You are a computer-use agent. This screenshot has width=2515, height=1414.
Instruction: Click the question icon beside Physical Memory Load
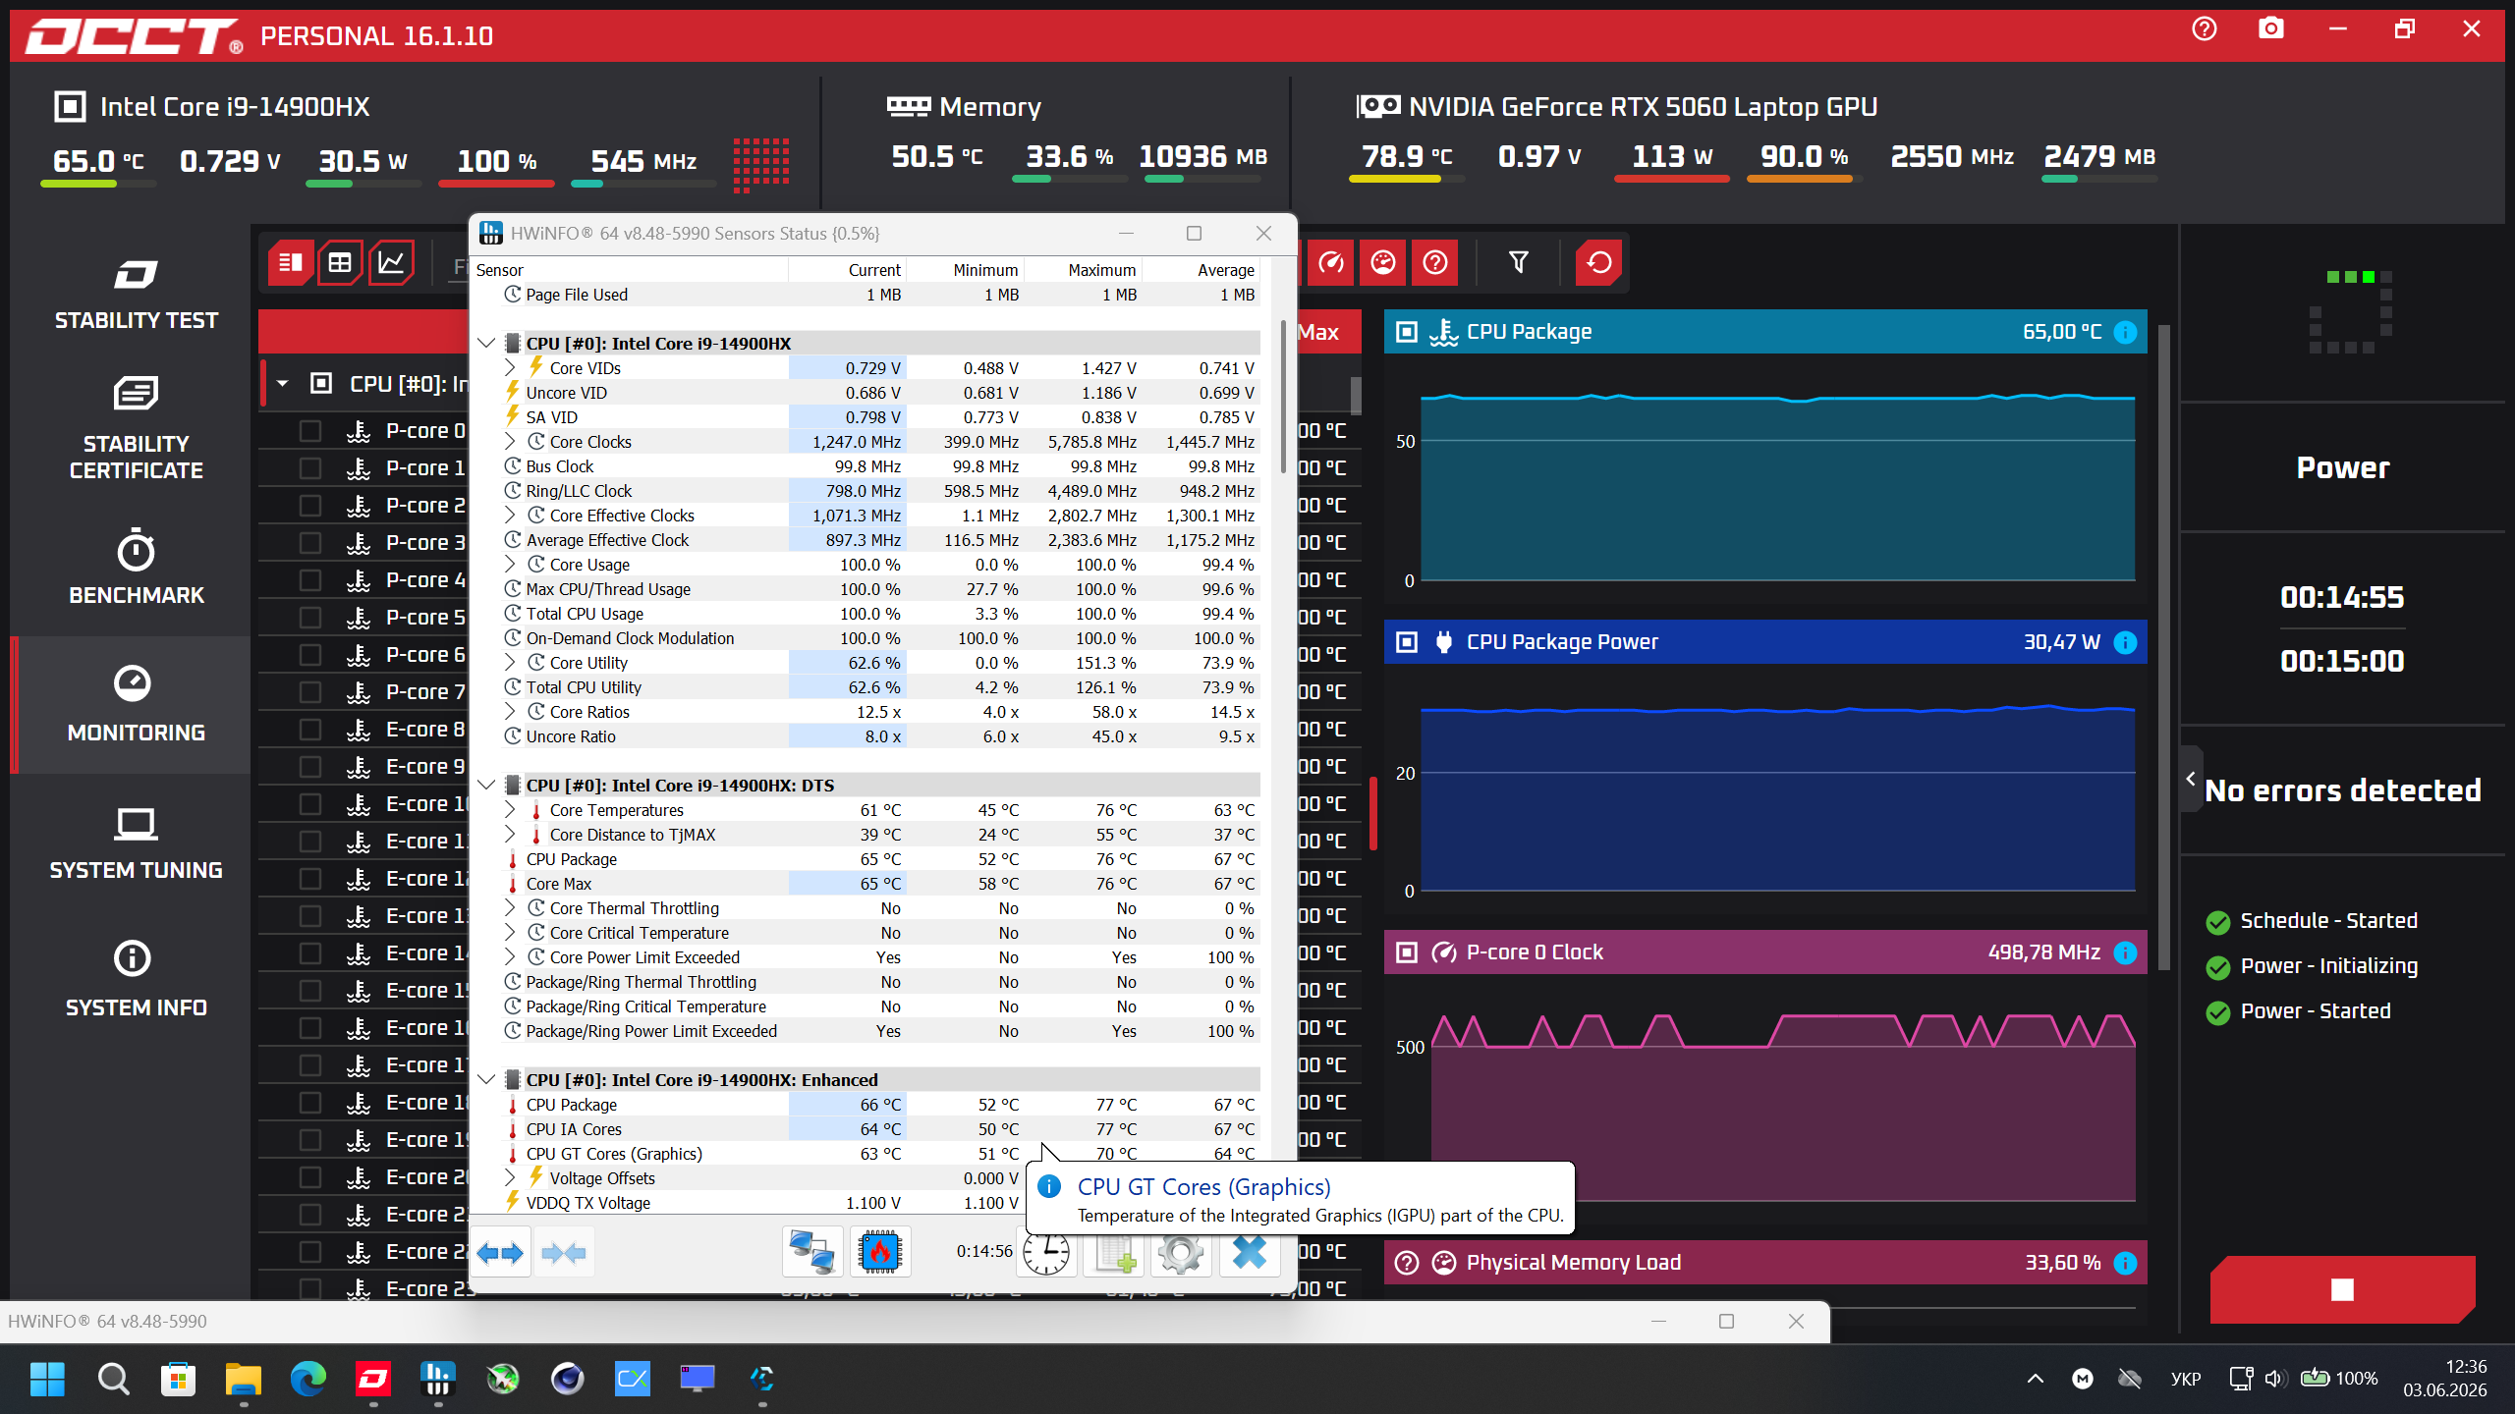click(1407, 1263)
